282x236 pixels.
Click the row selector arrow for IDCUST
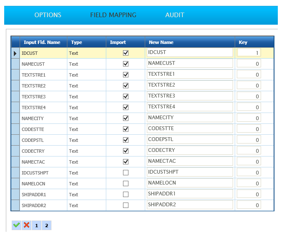(15, 53)
